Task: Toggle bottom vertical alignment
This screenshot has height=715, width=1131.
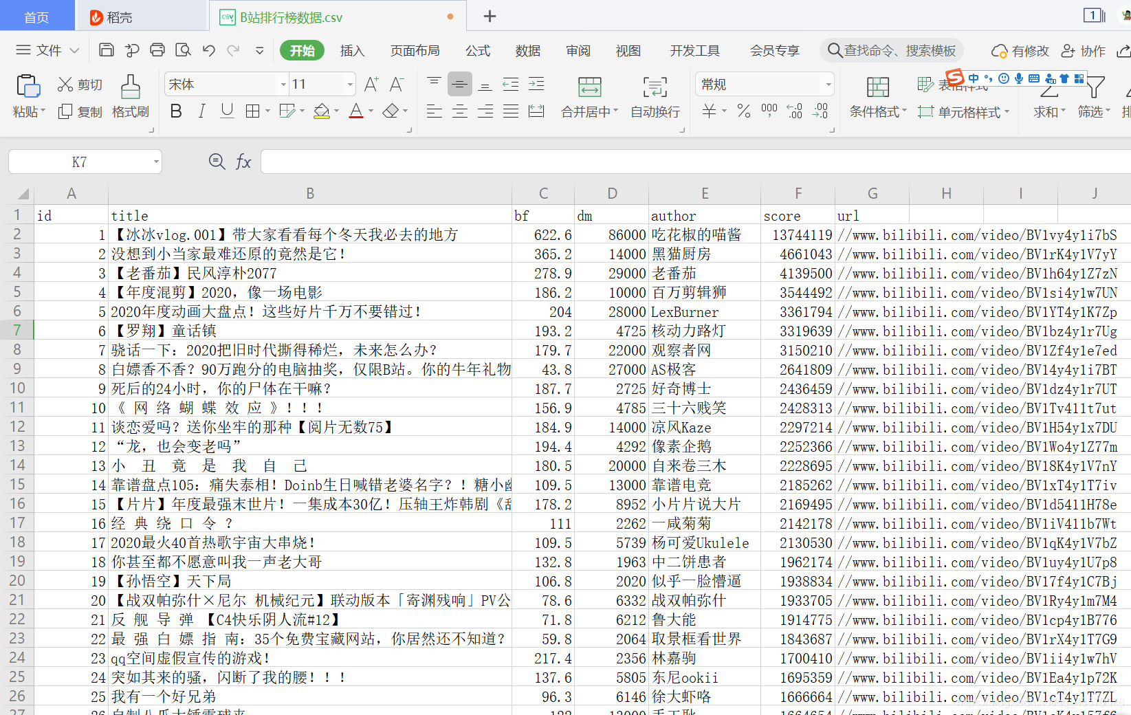Action: (485, 85)
